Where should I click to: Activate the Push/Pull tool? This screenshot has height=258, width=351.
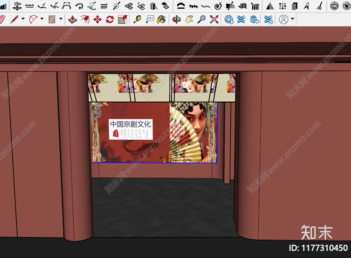click(72, 19)
